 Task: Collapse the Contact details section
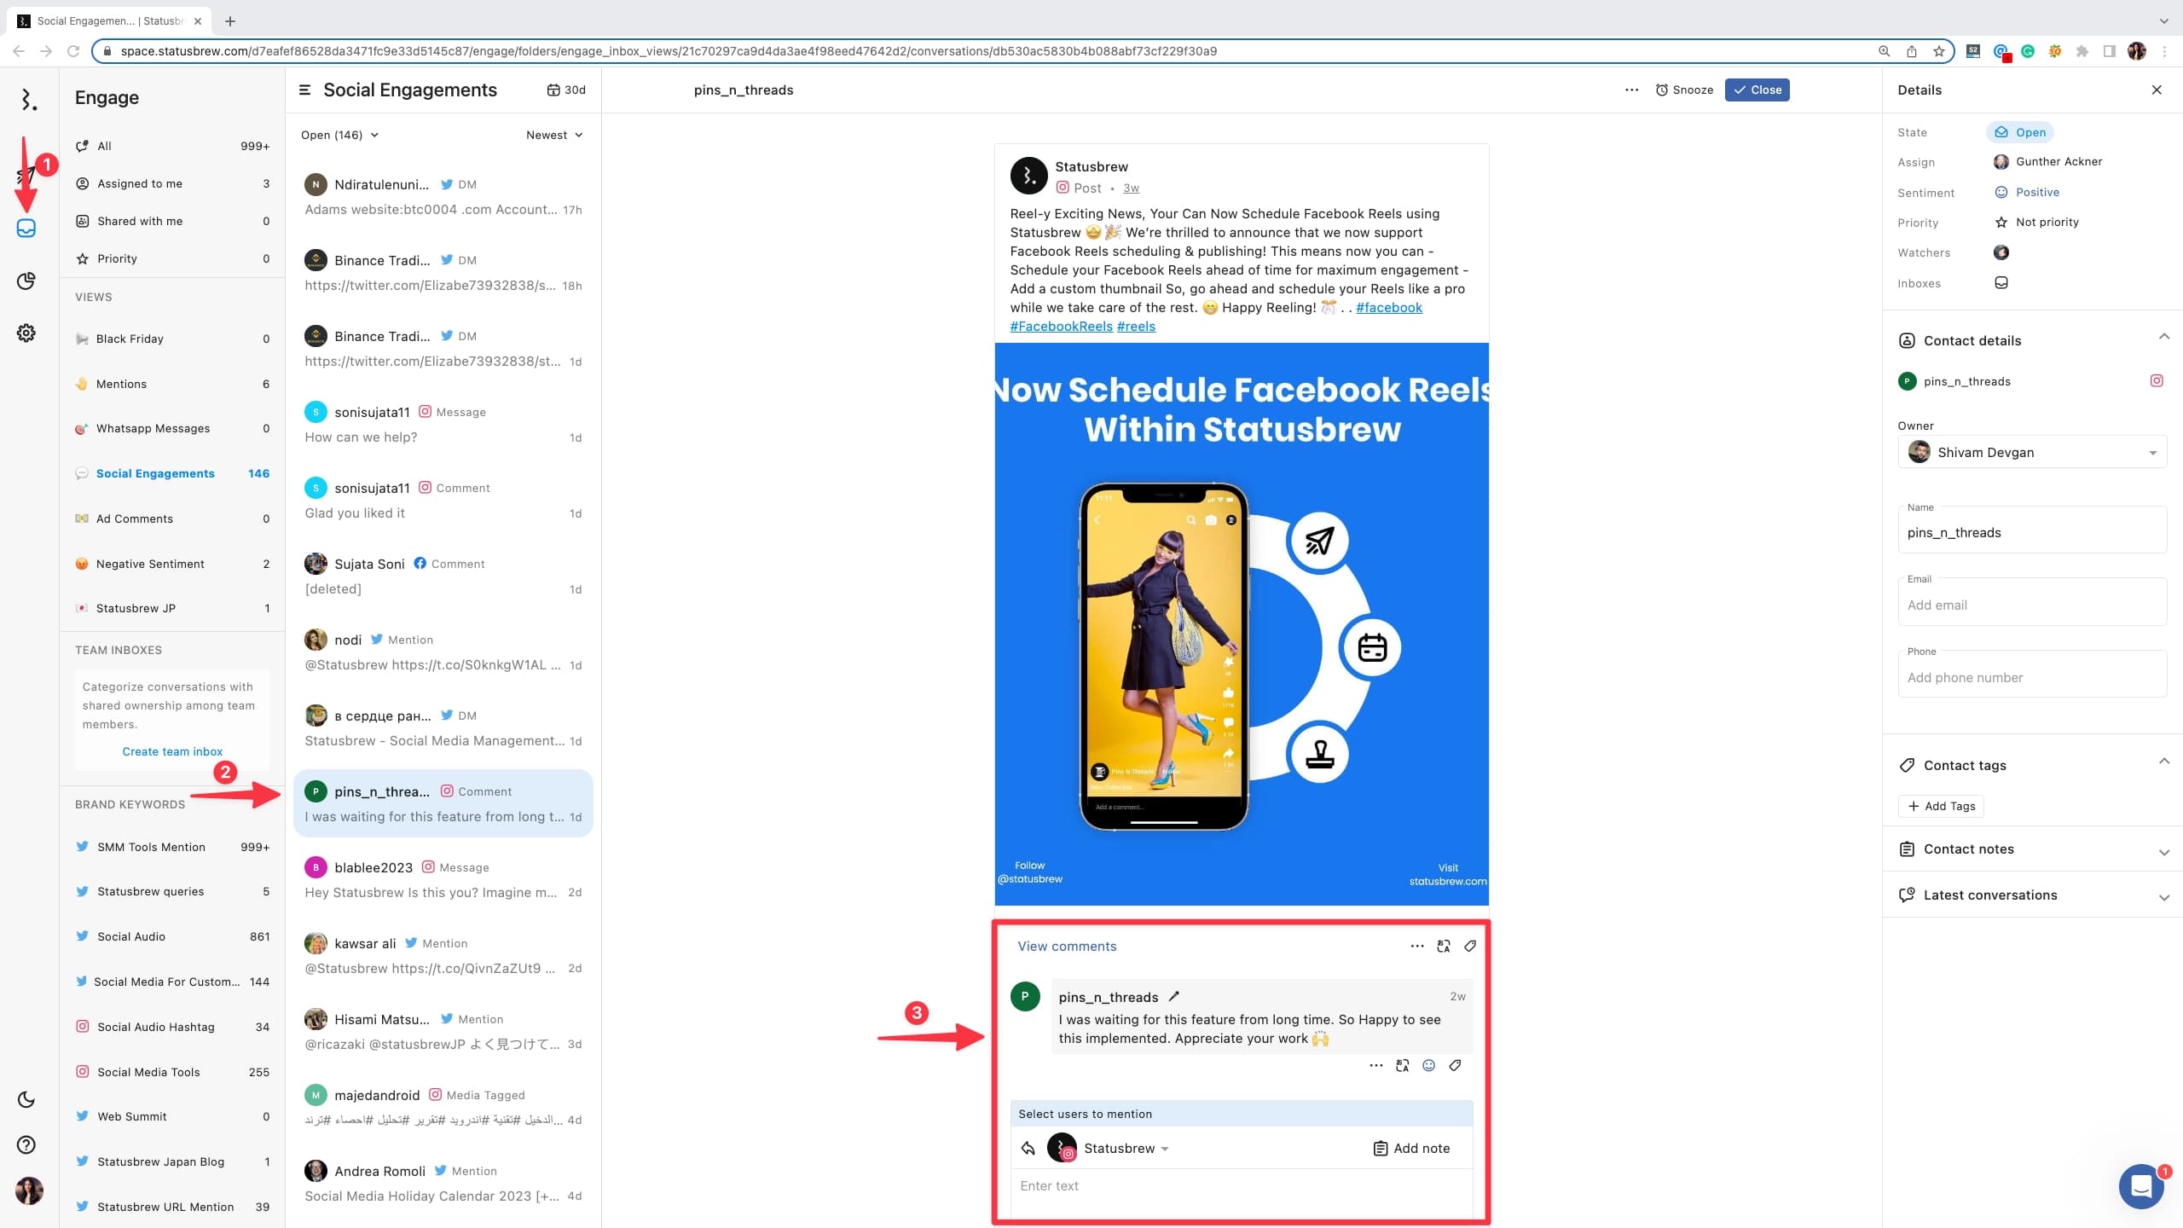2164,338
